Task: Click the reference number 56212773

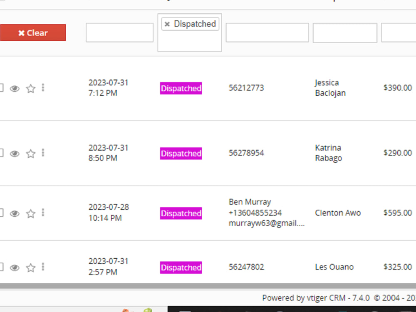Action: pyautogui.click(x=246, y=88)
